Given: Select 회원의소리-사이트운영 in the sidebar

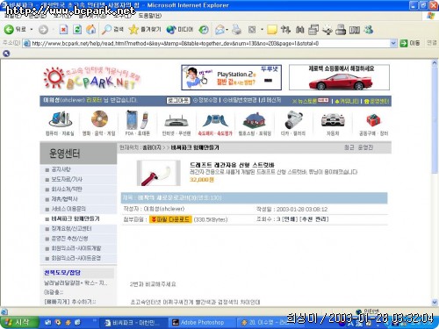Looking at the screenshot, I should point(76,258).
